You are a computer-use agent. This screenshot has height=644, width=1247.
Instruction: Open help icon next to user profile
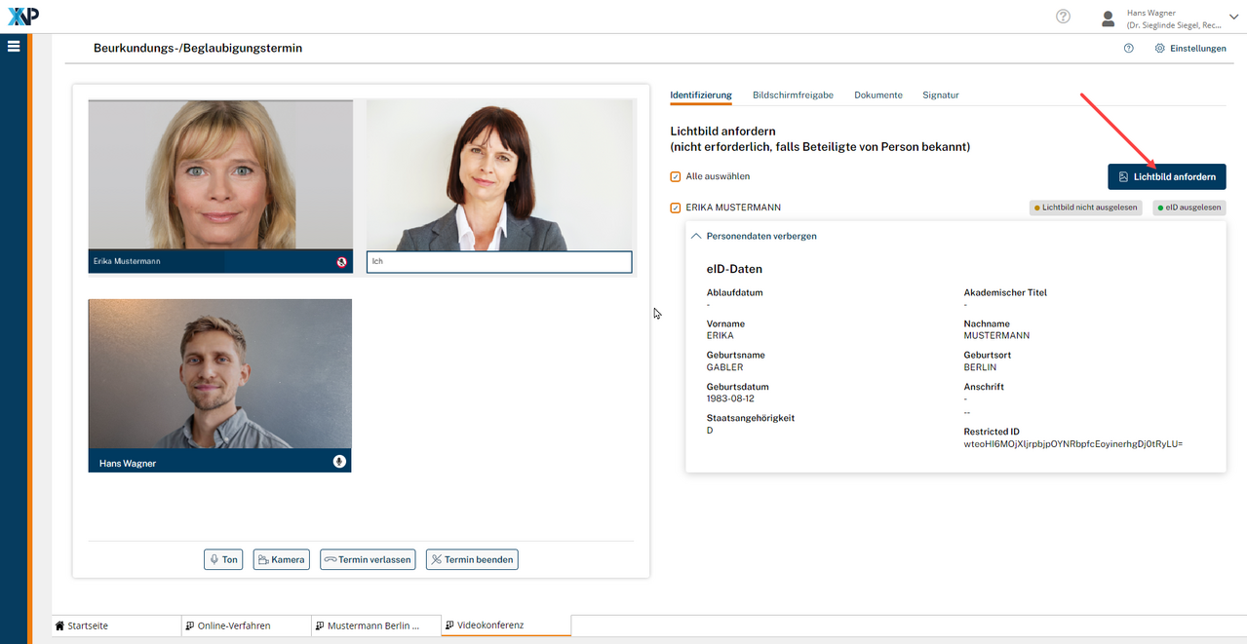point(1063,17)
